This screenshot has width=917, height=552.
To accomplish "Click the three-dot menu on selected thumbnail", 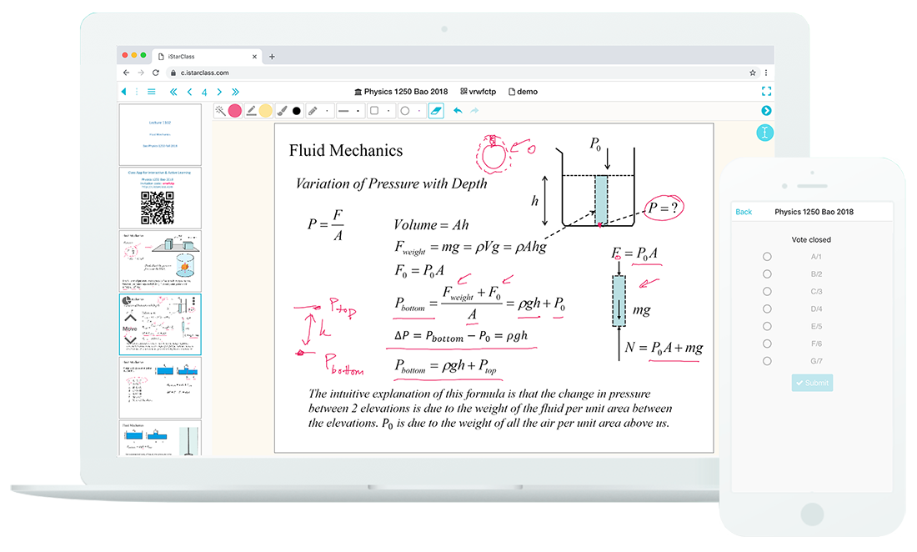I will (193, 302).
